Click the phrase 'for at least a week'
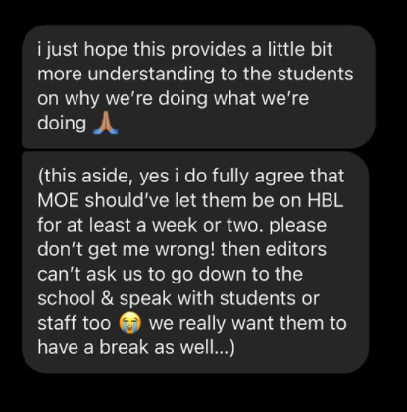407x412 pixels. pyautogui.click(x=118, y=225)
